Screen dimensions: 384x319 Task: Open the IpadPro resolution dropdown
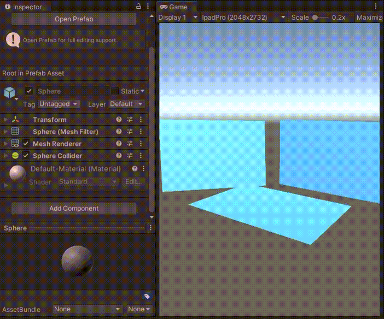[x=243, y=17]
